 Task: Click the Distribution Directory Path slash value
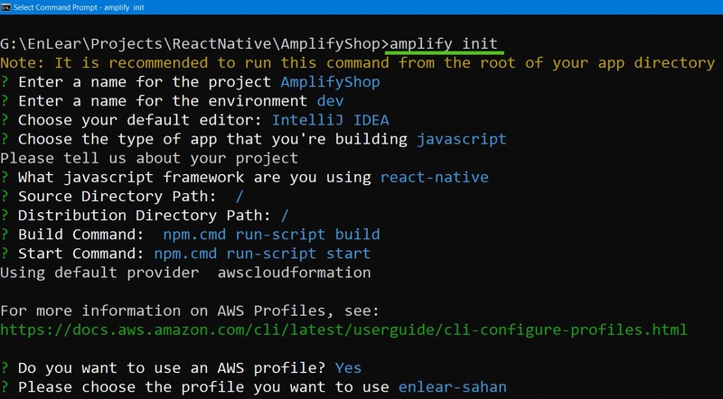[x=285, y=216]
